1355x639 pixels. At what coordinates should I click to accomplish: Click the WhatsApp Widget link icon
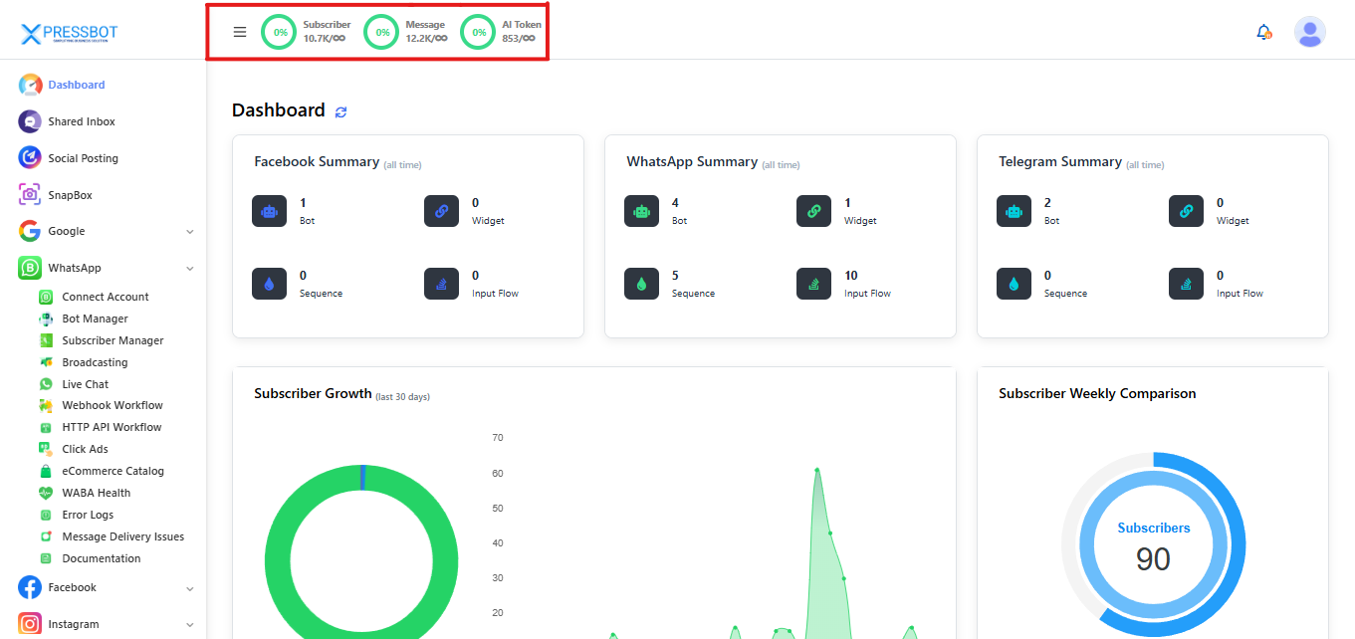(x=813, y=211)
